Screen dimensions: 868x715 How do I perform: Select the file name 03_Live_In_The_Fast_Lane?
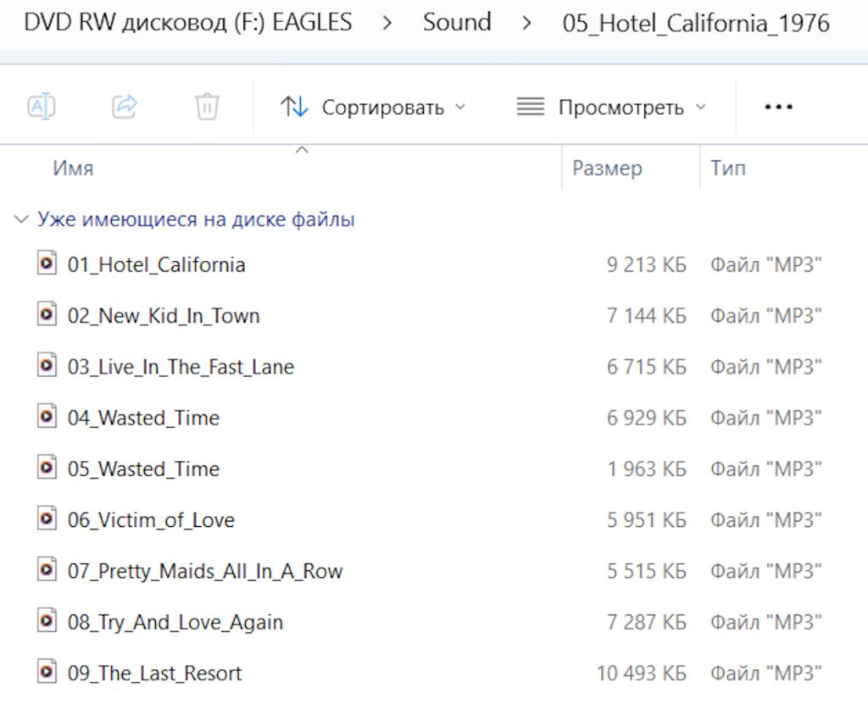(181, 366)
